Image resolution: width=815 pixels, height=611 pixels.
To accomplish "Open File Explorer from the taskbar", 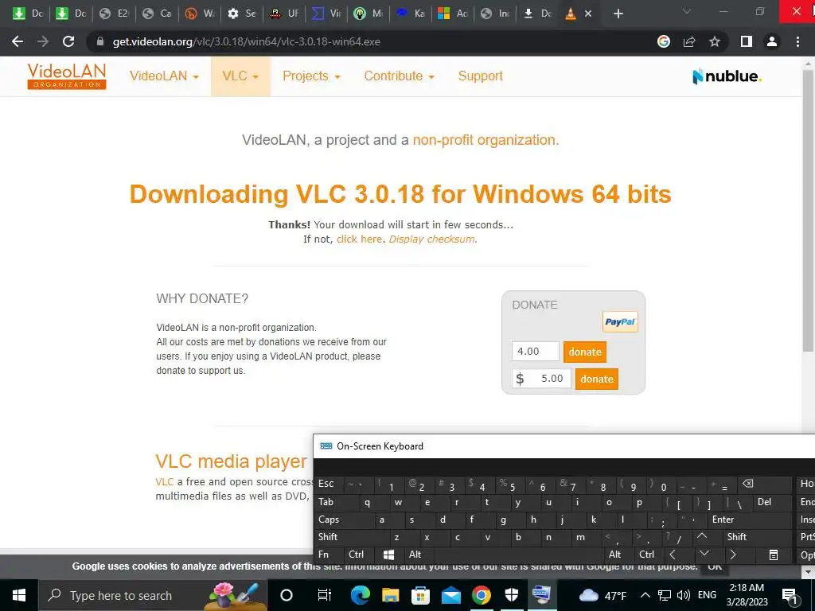I will 390,595.
